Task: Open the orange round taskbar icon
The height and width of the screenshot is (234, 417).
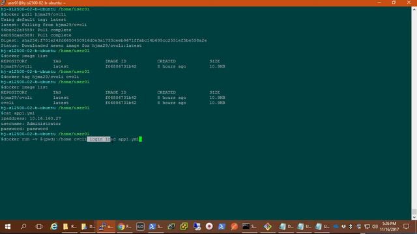Action: pyautogui.click(x=235, y=226)
